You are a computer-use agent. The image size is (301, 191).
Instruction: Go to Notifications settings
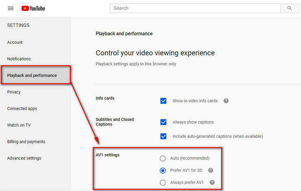19,59
